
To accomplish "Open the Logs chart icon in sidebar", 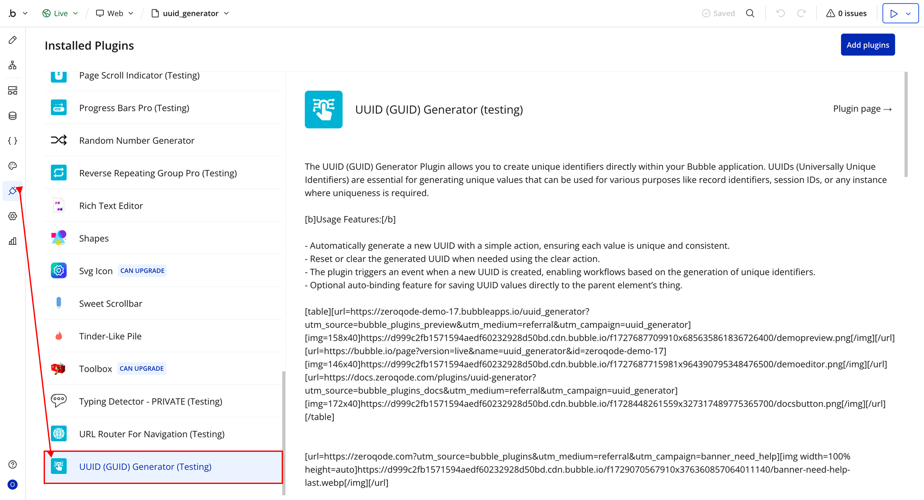I will tap(13, 241).
